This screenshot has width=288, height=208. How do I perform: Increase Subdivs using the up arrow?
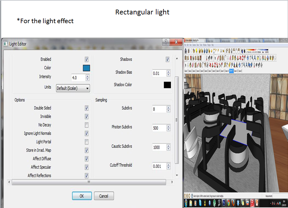168,107
